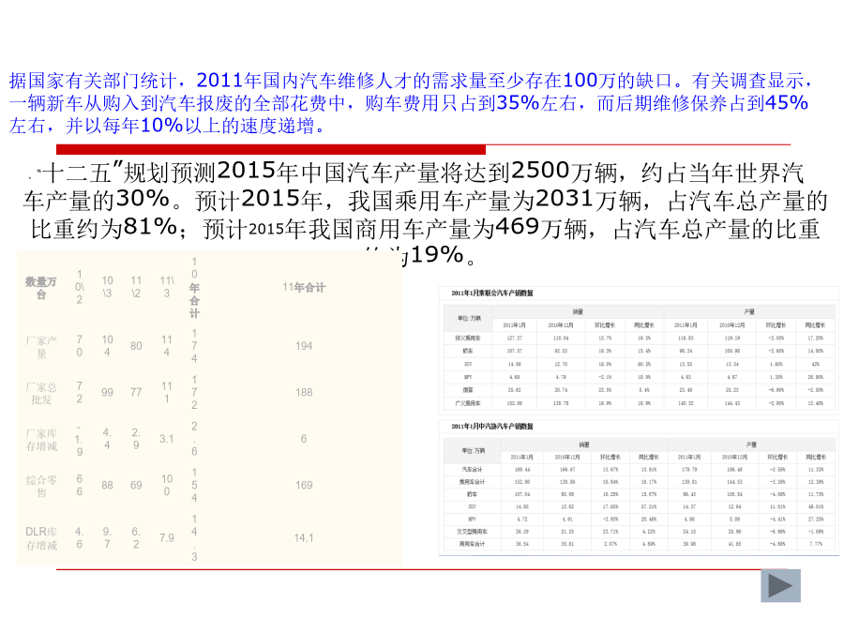Viewport: 844px width, 633px height.
Task: Click the 189.44 sales cell in 中汽协 table
Action: click(x=522, y=470)
